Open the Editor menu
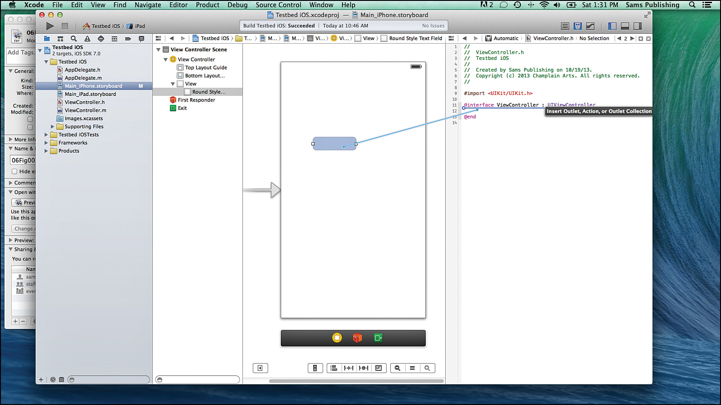This screenshot has width=721, height=405. [178, 5]
